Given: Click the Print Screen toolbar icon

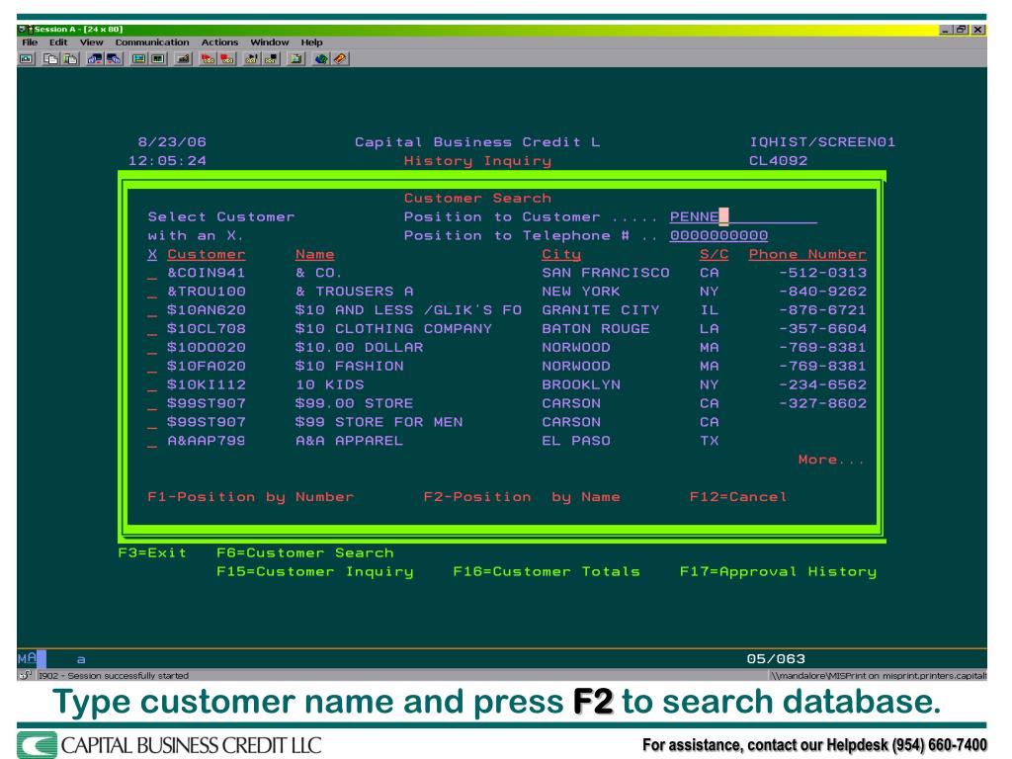Looking at the screenshot, I should 26,58.
